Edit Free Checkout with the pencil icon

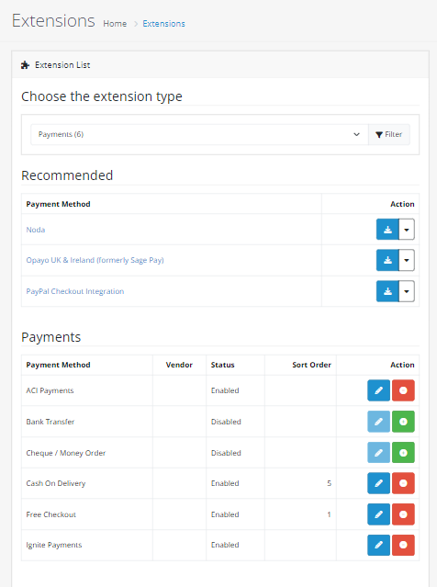[378, 514]
